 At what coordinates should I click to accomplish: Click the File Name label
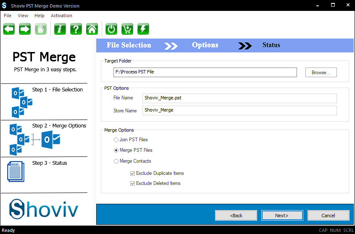(x=123, y=98)
